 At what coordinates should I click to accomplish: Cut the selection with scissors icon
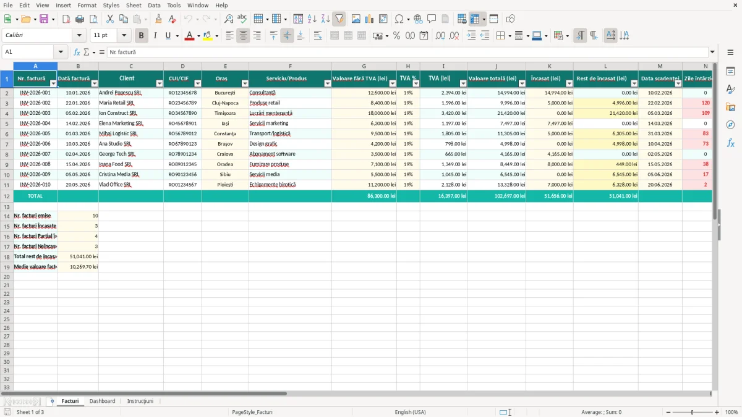coord(110,19)
